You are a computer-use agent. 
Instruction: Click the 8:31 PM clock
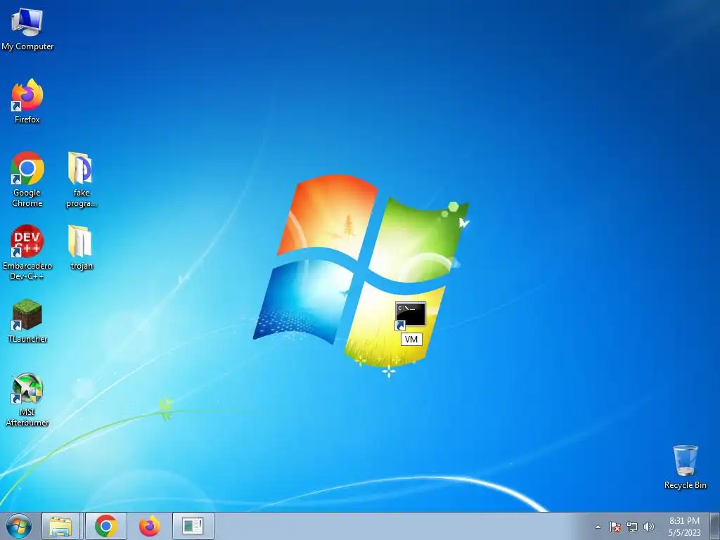(x=684, y=521)
